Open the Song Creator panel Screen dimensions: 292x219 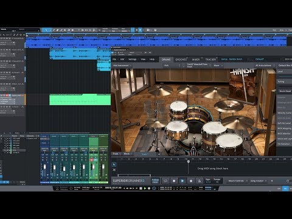tap(258, 181)
